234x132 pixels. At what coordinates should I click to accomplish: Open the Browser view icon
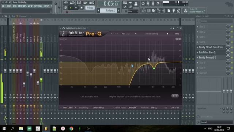(x=159, y=11)
